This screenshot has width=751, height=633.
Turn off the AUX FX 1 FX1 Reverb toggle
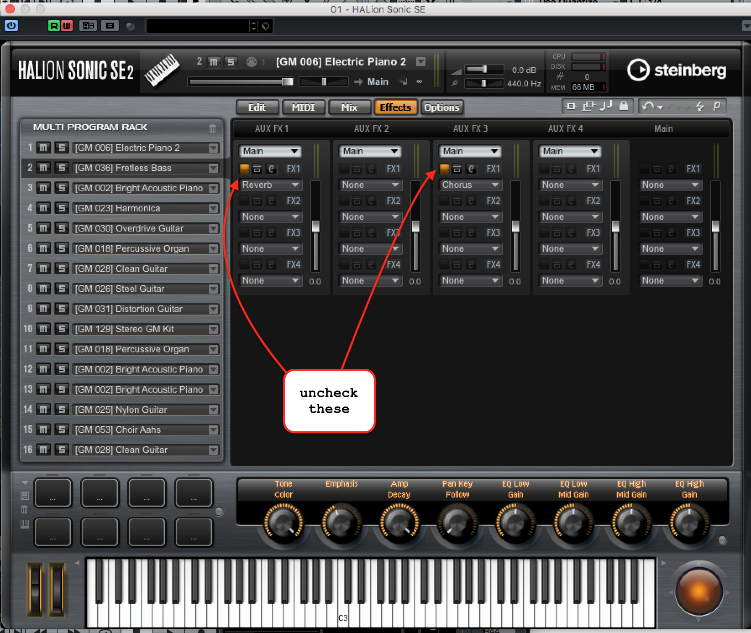coord(244,169)
